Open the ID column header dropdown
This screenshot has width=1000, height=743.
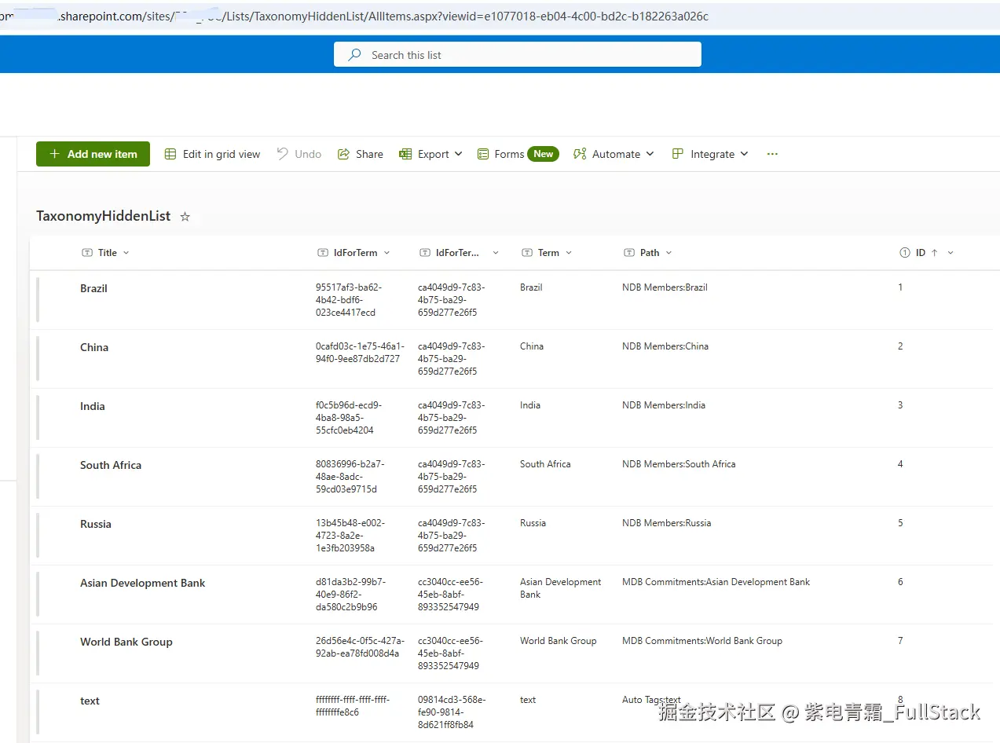[951, 253]
